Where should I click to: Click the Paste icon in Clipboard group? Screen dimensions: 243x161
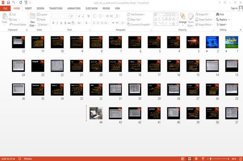click(x=4, y=17)
